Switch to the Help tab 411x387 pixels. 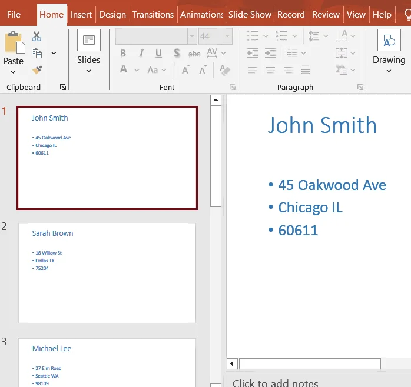(x=382, y=15)
